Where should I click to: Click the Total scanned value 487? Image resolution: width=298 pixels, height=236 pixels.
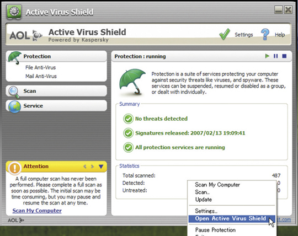[276, 176]
